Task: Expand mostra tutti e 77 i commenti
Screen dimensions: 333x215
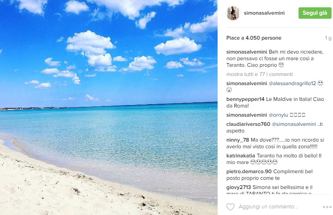Action: 259,74
